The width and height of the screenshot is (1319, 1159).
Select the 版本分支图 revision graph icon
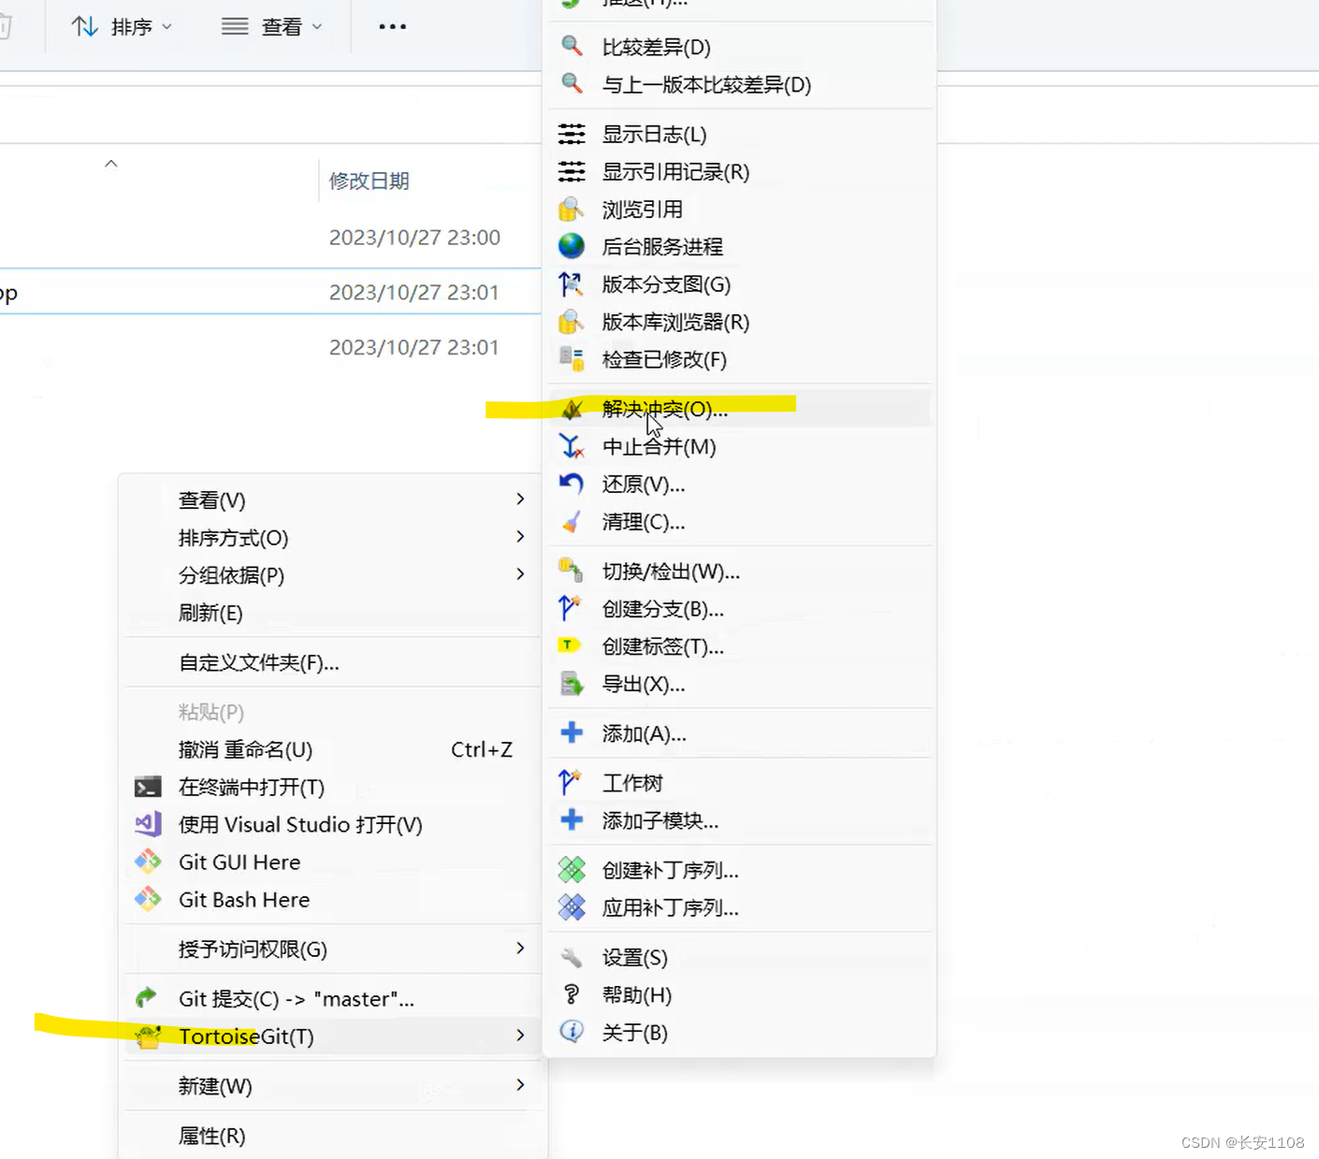pyautogui.click(x=572, y=284)
